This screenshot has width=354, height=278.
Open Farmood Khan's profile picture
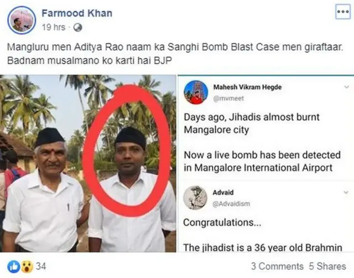click(22, 19)
